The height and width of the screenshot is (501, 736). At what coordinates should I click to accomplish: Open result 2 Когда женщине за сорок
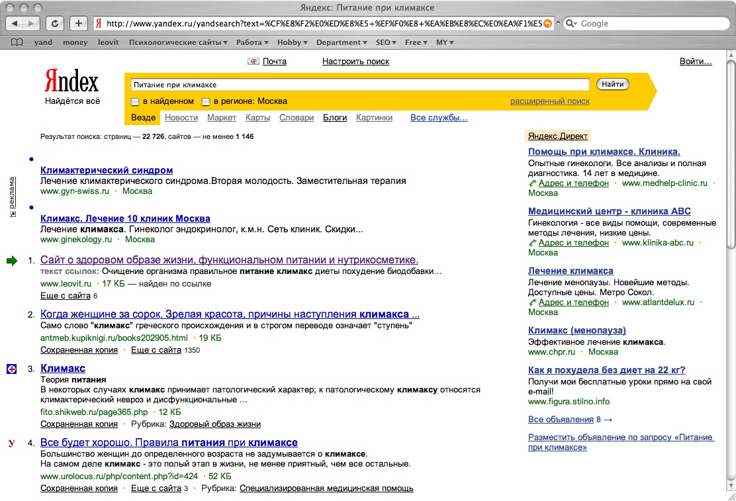click(x=230, y=314)
